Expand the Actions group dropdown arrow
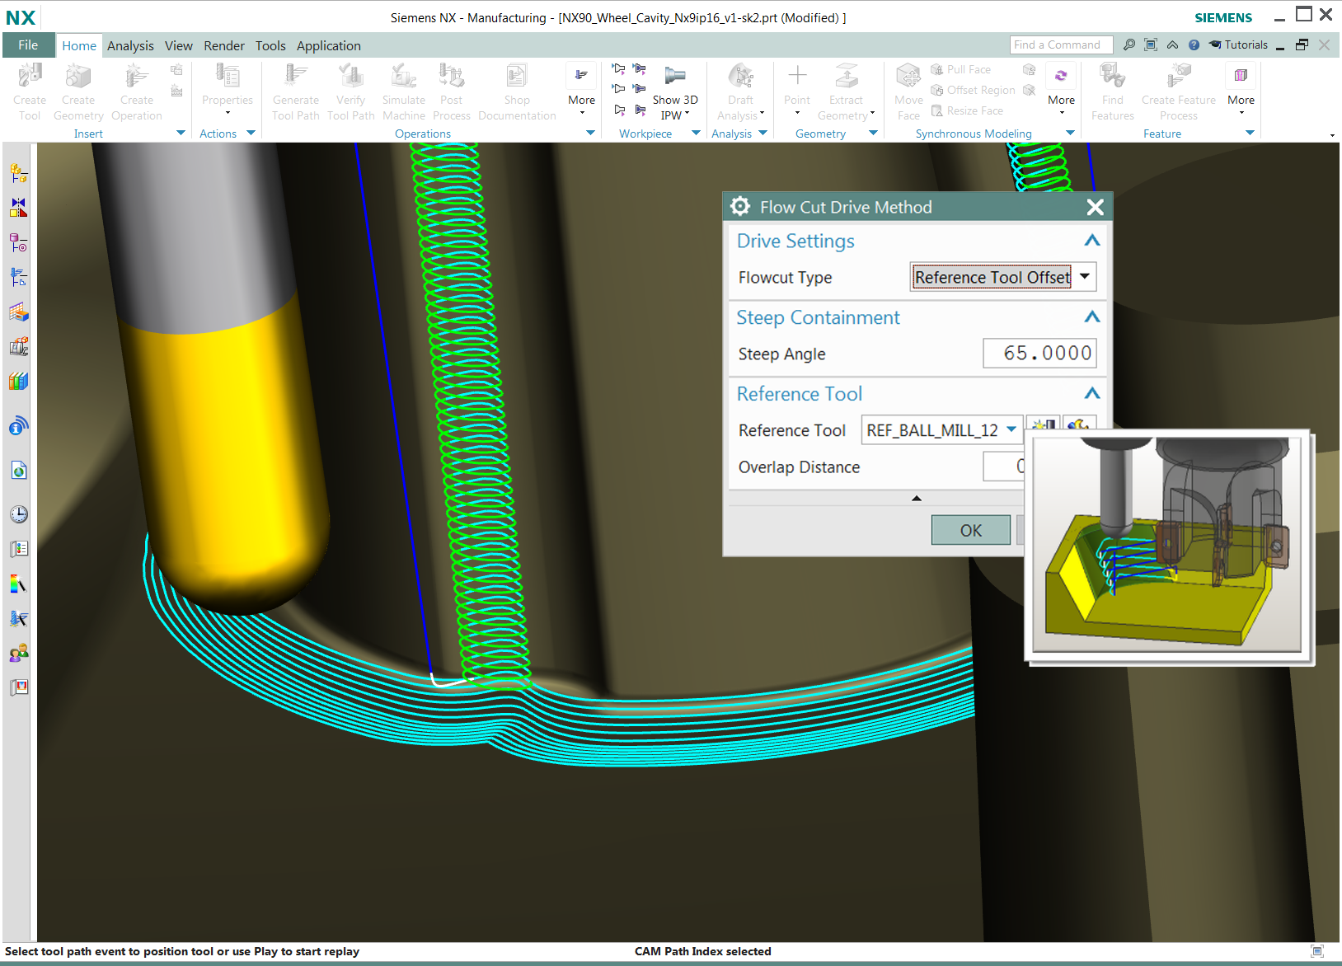Image resolution: width=1342 pixels, height=966 pixels. point(251,133)
